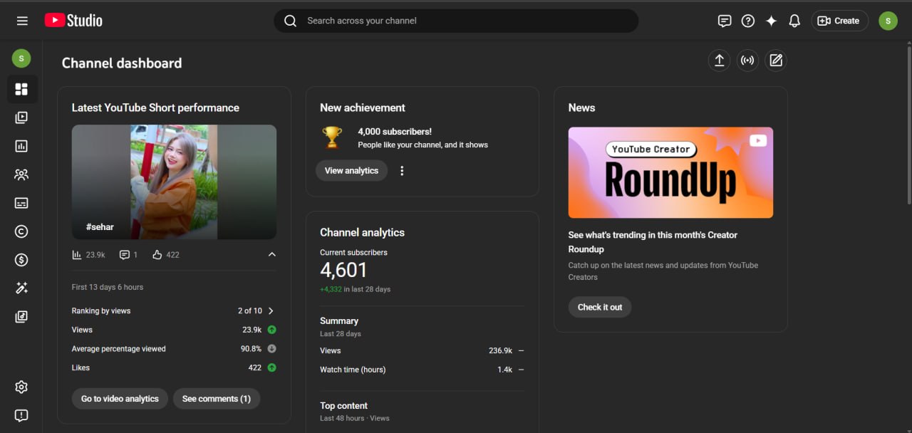Click the Latest YouTube Short performance heading
The image size is (912, 433).
pyautogui.click(x=155, y=108)
